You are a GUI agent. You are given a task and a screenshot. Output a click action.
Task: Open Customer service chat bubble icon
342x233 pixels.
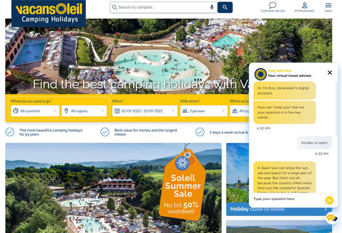point(272,5)
